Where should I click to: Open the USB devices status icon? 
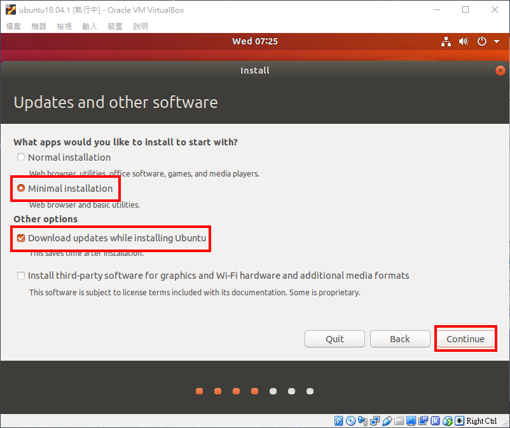click(387, 421)
